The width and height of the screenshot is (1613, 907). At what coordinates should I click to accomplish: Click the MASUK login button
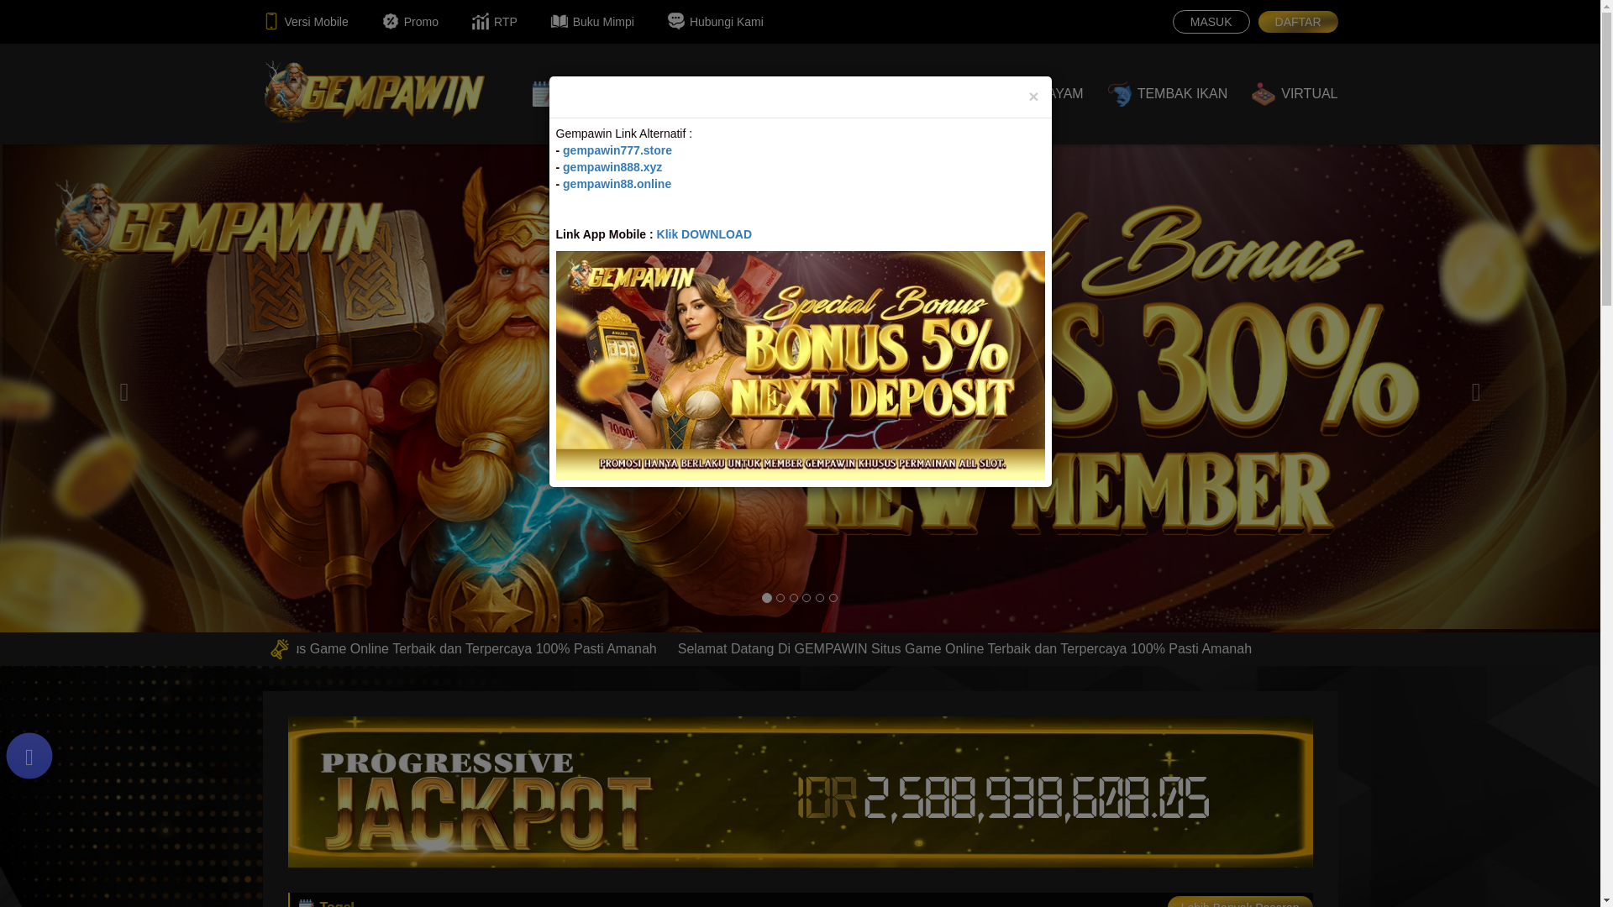(x=1211, y=22)
